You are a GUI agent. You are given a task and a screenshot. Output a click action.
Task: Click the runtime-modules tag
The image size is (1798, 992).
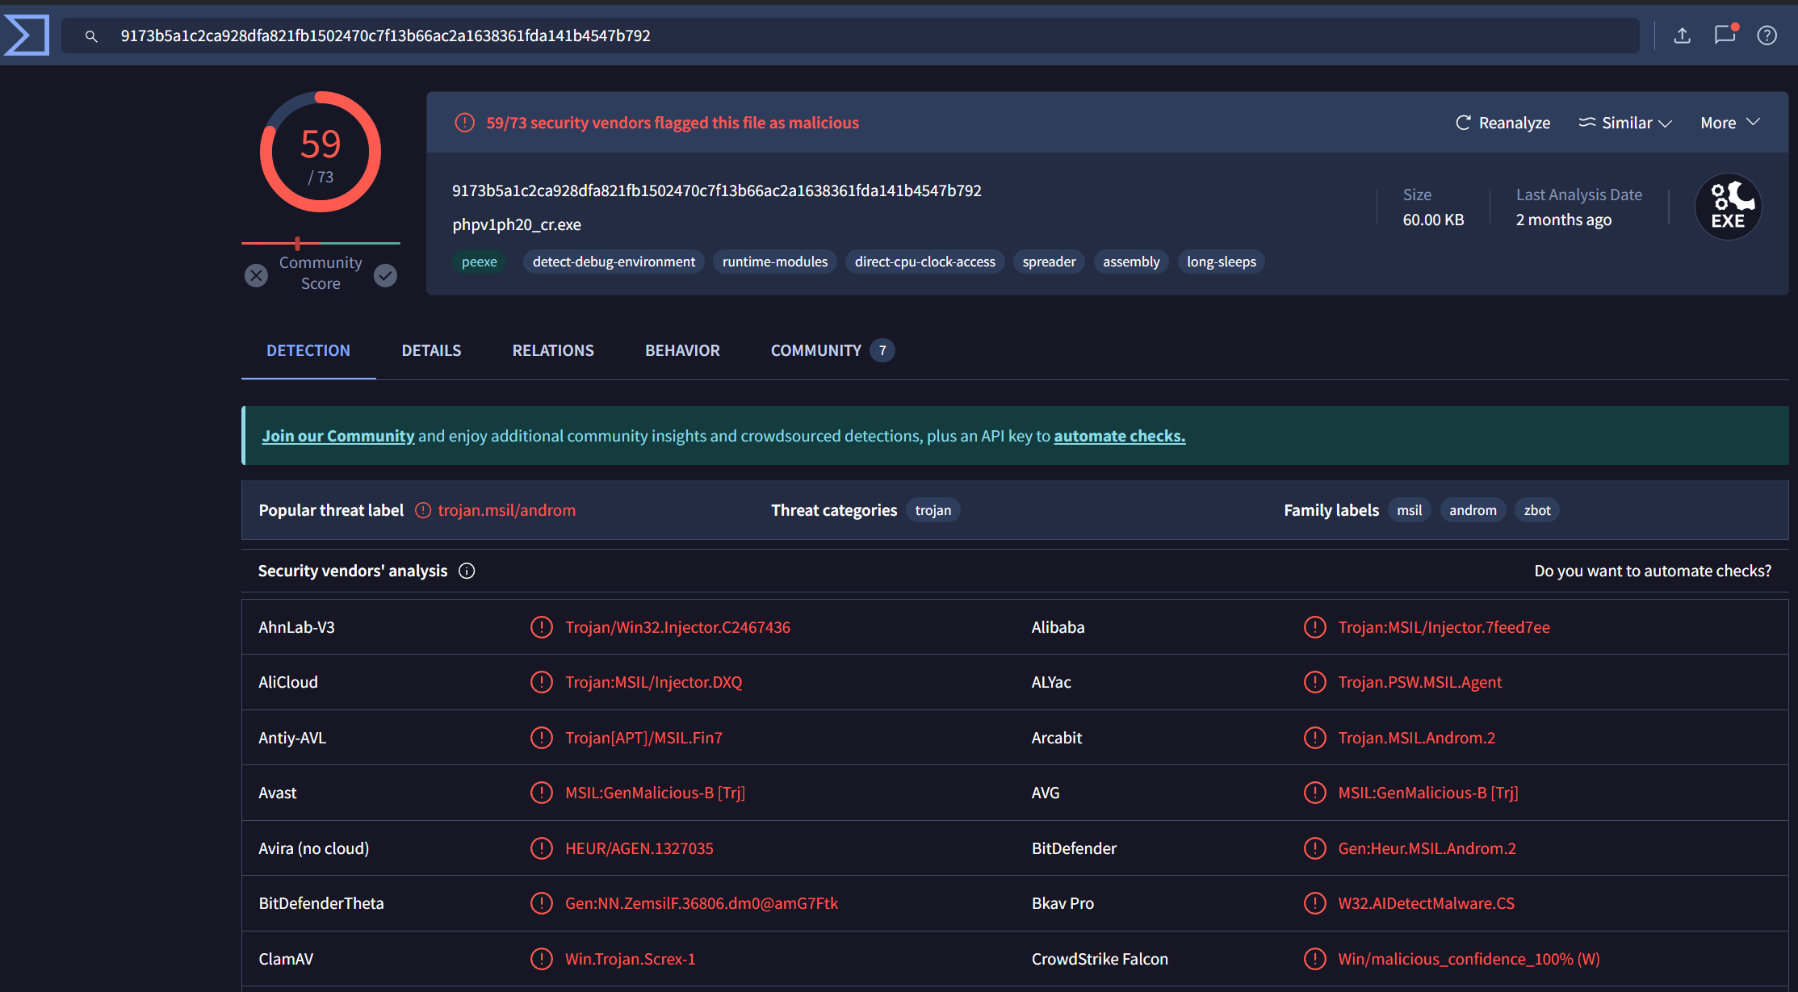[x=775, y=262]
